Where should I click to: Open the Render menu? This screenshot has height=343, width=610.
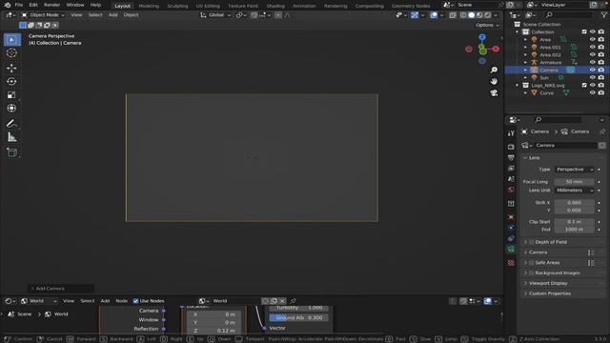tap(51, 5)
